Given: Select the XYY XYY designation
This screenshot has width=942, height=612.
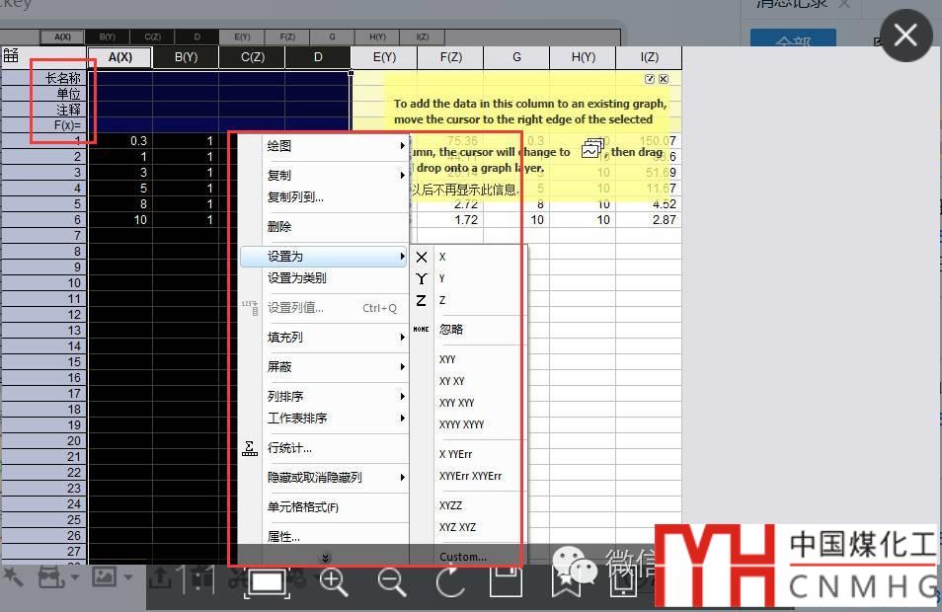Looking at the screenshot, I should 456,403.
